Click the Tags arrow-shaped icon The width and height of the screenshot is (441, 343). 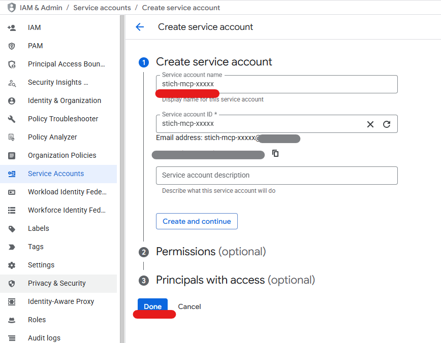pyautogui.click(x=12, y=247)
